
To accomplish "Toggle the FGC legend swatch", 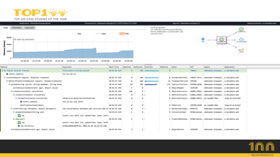I will [122, 34].
